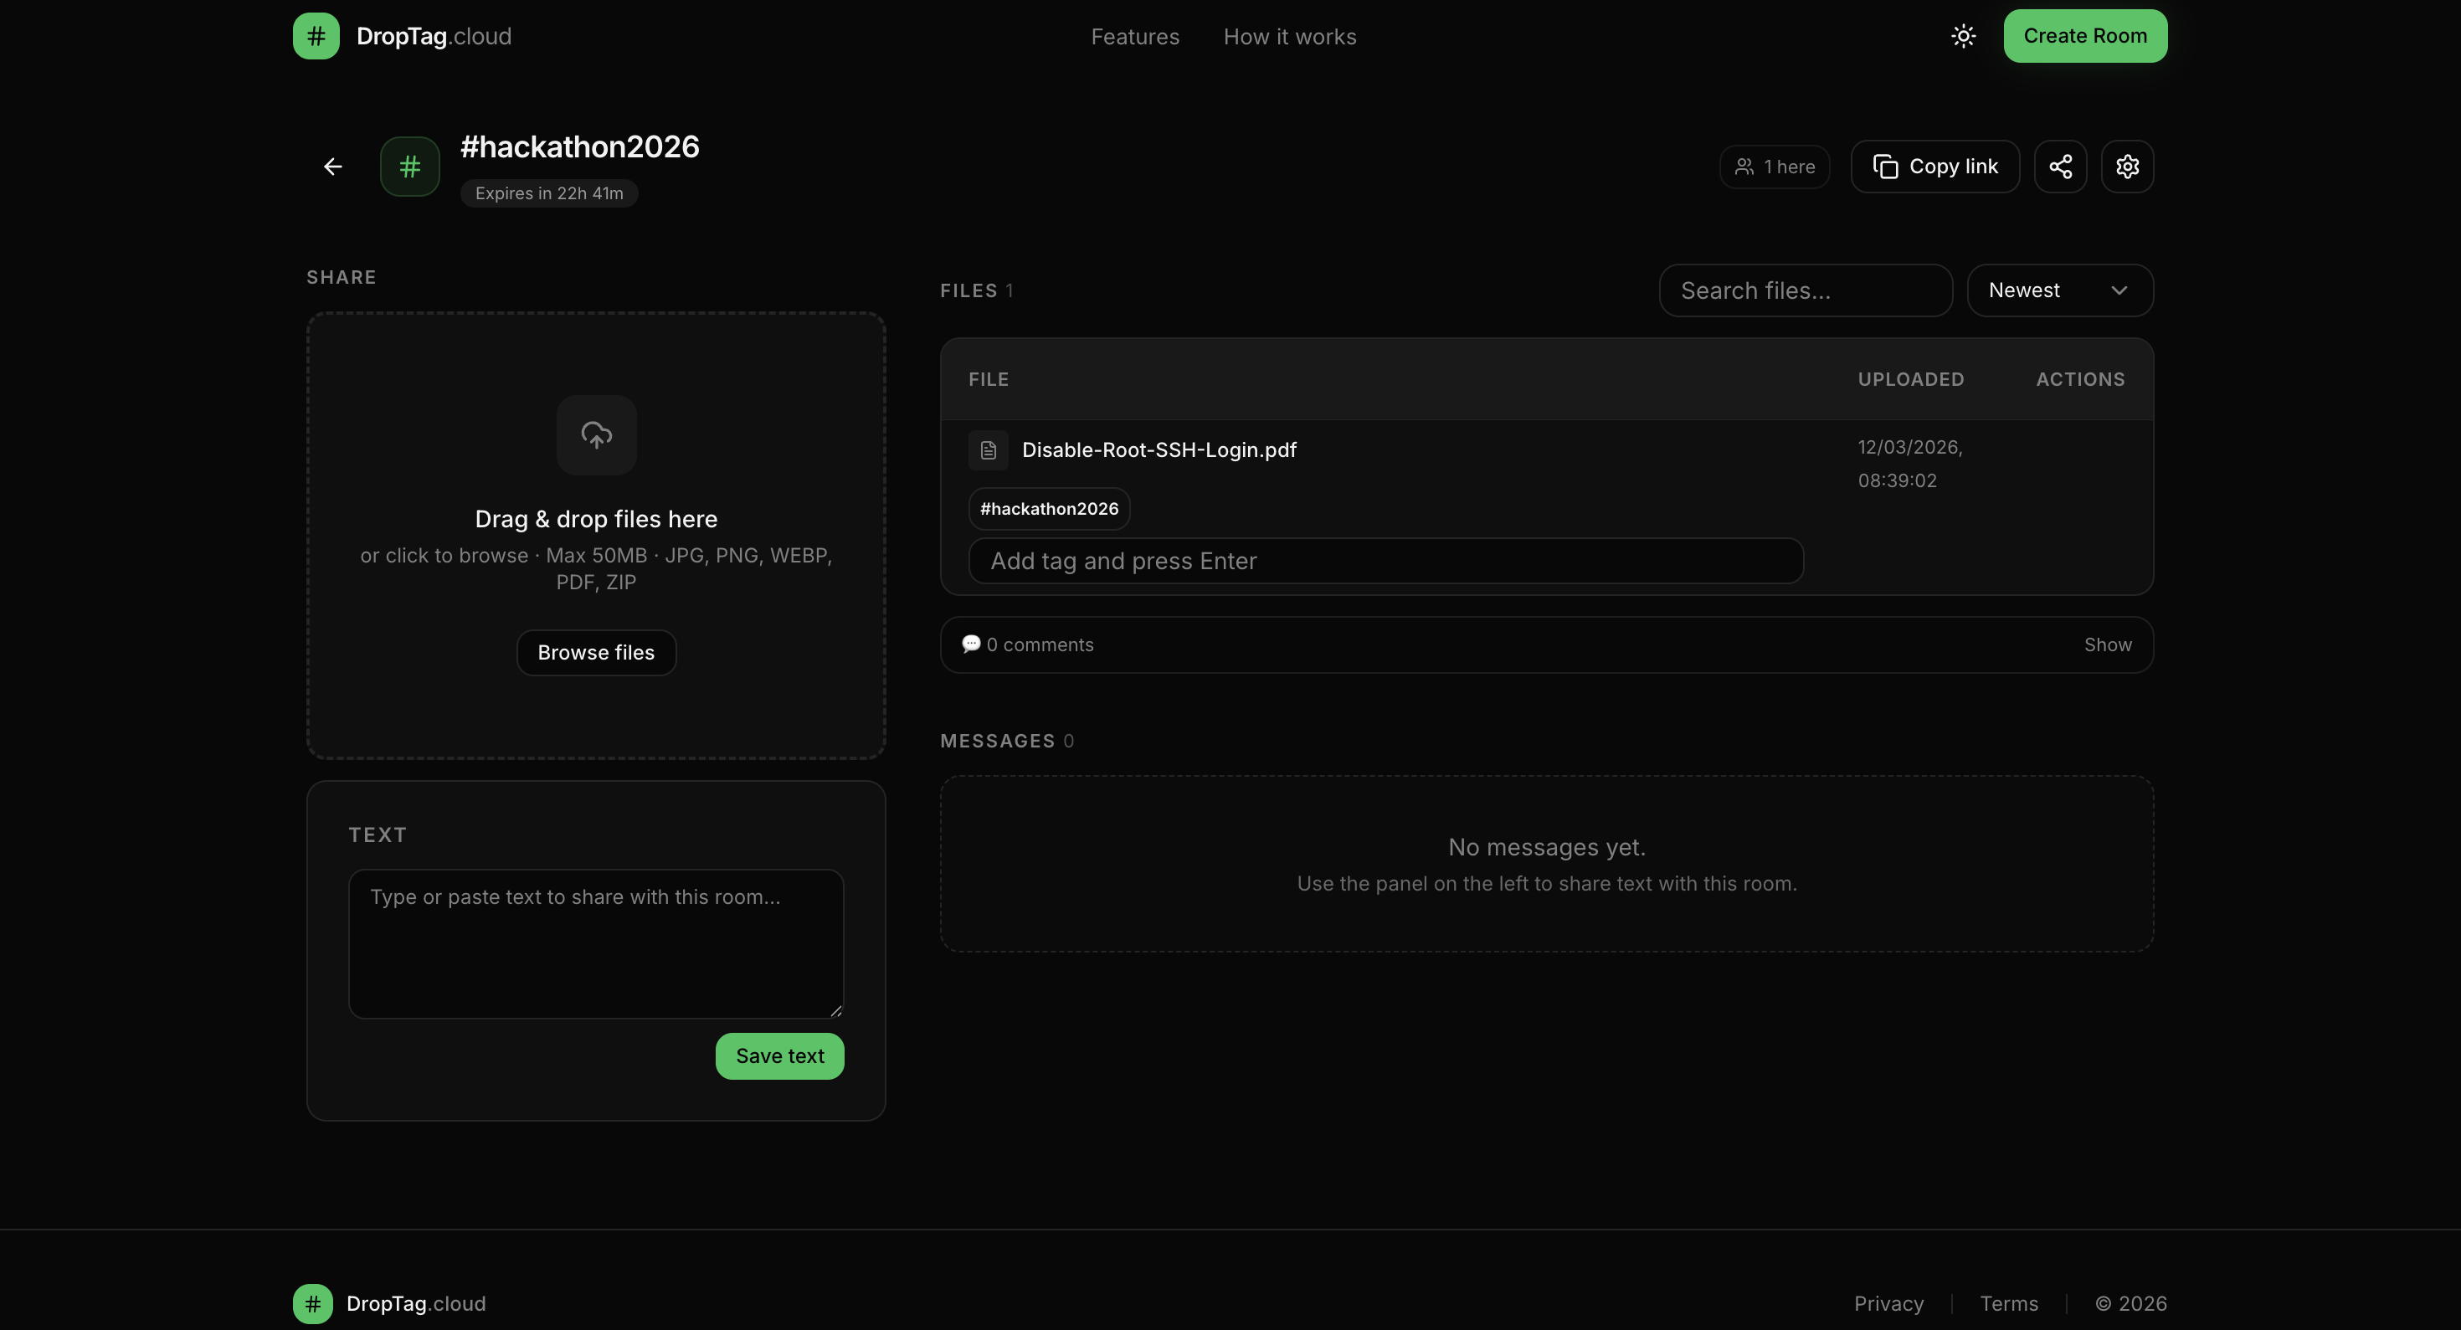Click the back arrow beside room name
Screen dimensions: 2461x1330
click(332, 167)
